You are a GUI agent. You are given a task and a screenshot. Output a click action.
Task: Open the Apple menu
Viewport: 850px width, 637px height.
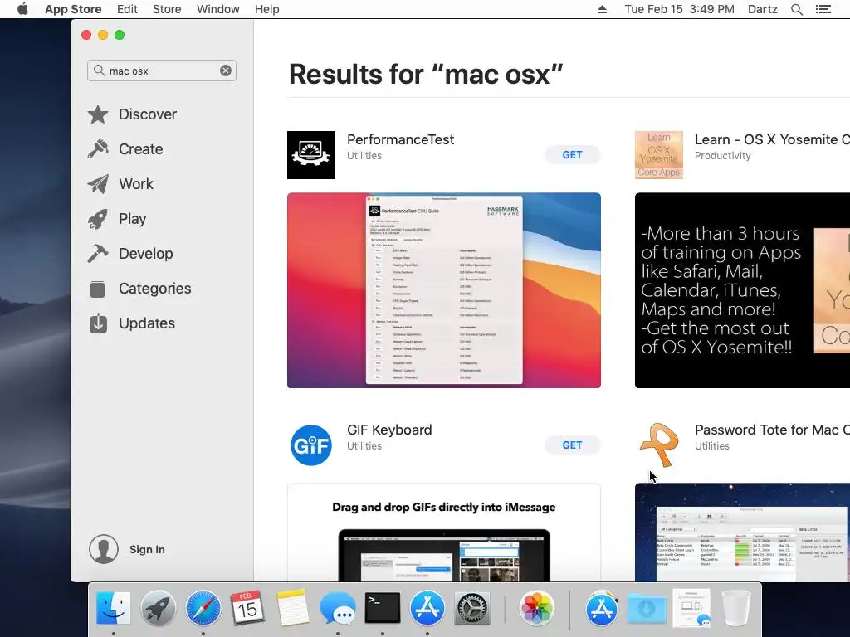[x=22, y=9]
